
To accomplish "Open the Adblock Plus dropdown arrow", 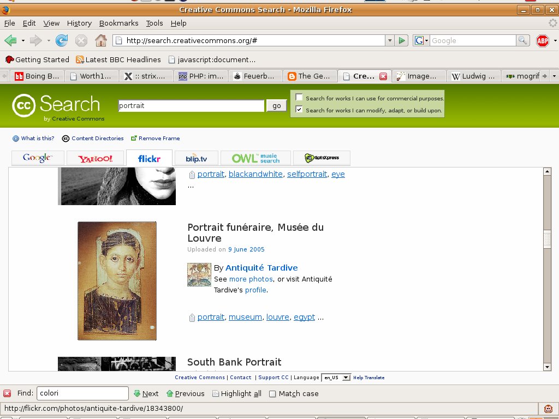I will 555,40.
